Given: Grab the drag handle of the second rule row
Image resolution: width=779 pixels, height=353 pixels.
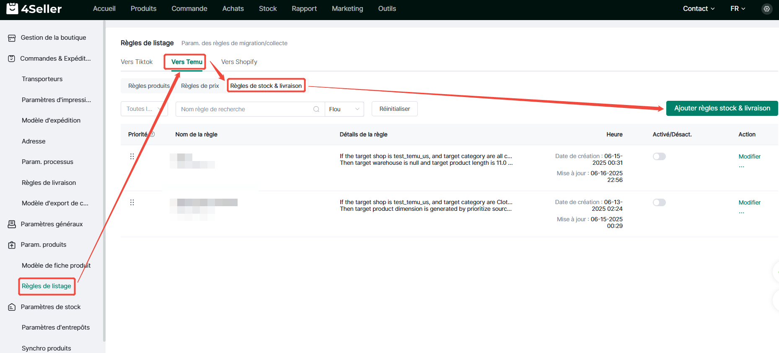Looking at the screenshot, I should pyautogui.click(x=132, y=202).
